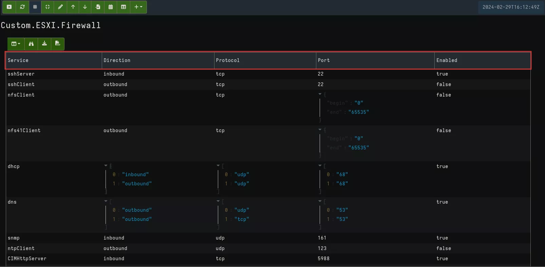The image size is (545, 267).
Task: Click first "68" value in dhcp ports
Action: point(342,174)
